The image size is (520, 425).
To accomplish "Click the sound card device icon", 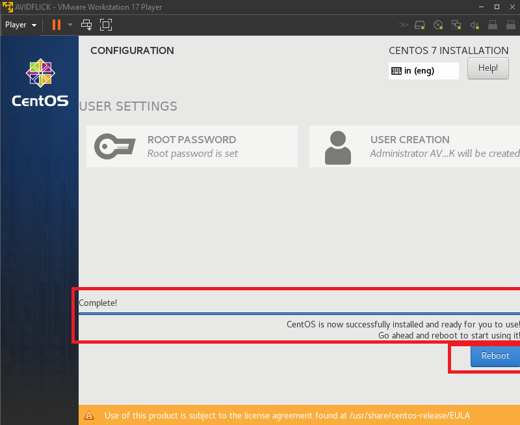I will coord(474,25).
